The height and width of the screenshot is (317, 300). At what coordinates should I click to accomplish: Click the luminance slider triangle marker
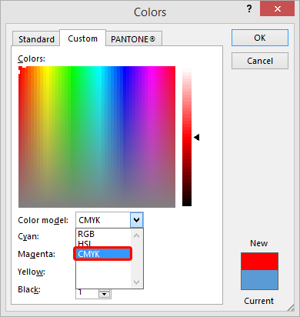[197, 138]
